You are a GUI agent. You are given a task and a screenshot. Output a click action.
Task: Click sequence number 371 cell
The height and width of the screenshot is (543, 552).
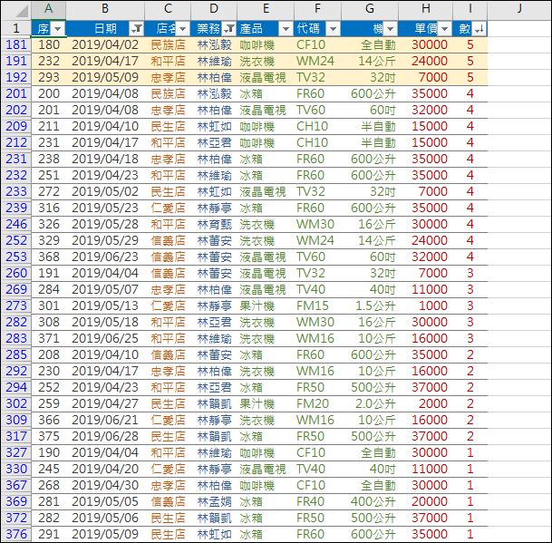(x=49, y=338)
